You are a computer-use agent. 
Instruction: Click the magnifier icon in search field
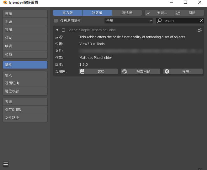(x=159, y=21)
